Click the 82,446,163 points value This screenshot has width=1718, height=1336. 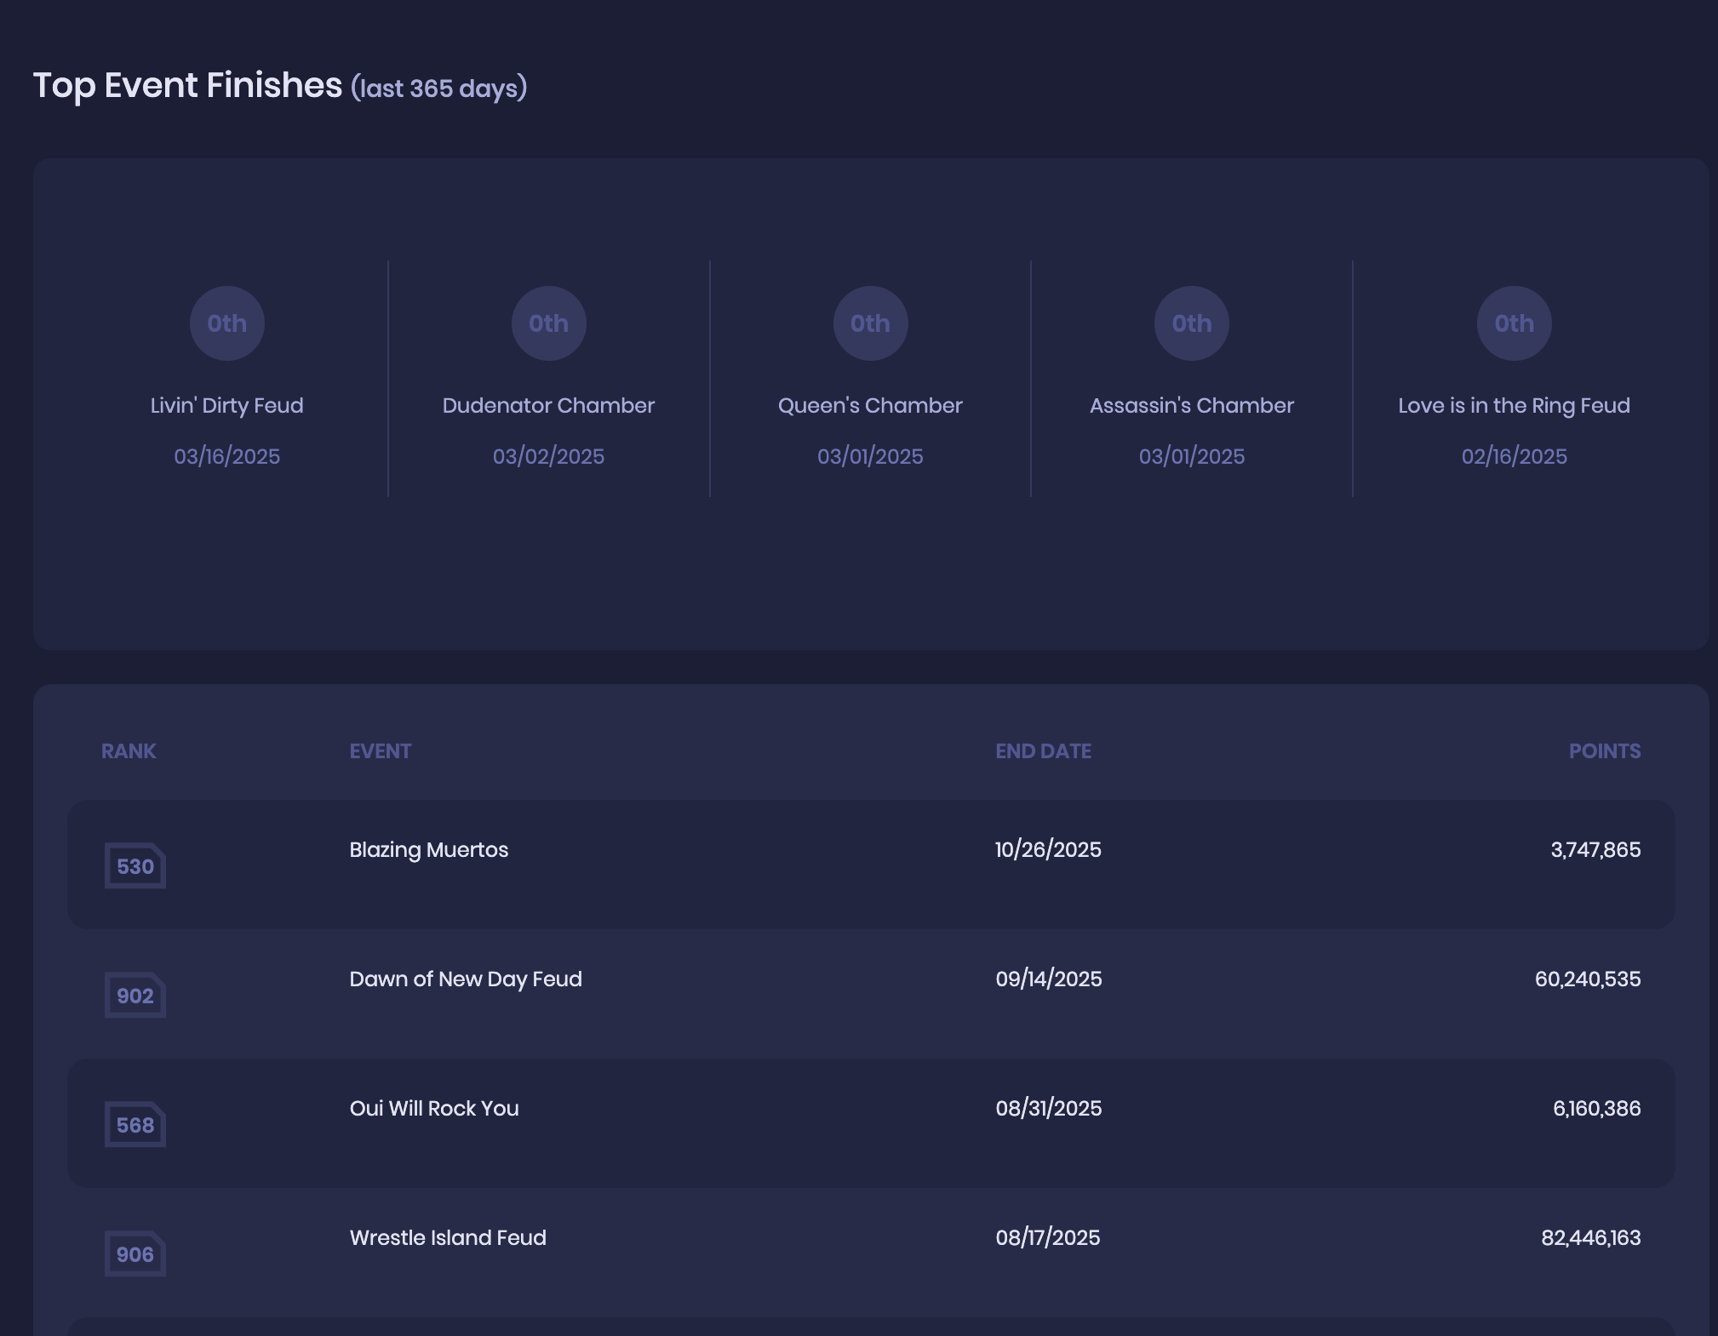[1591, 1237]
